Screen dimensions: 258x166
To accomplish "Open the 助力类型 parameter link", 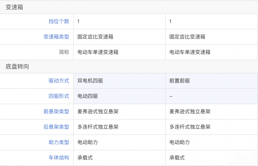I will pos(59,142).
